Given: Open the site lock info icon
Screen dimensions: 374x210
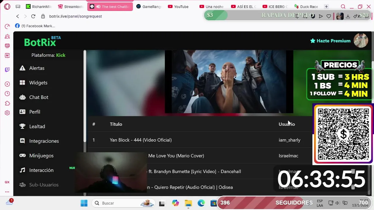Looking at the screenshot, I should tap(43, 16).
